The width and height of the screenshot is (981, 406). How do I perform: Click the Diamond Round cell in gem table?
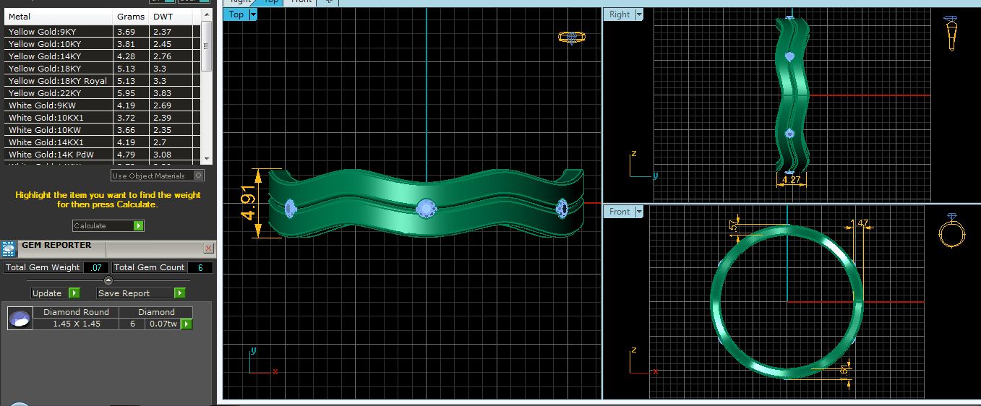coord(76,312)
